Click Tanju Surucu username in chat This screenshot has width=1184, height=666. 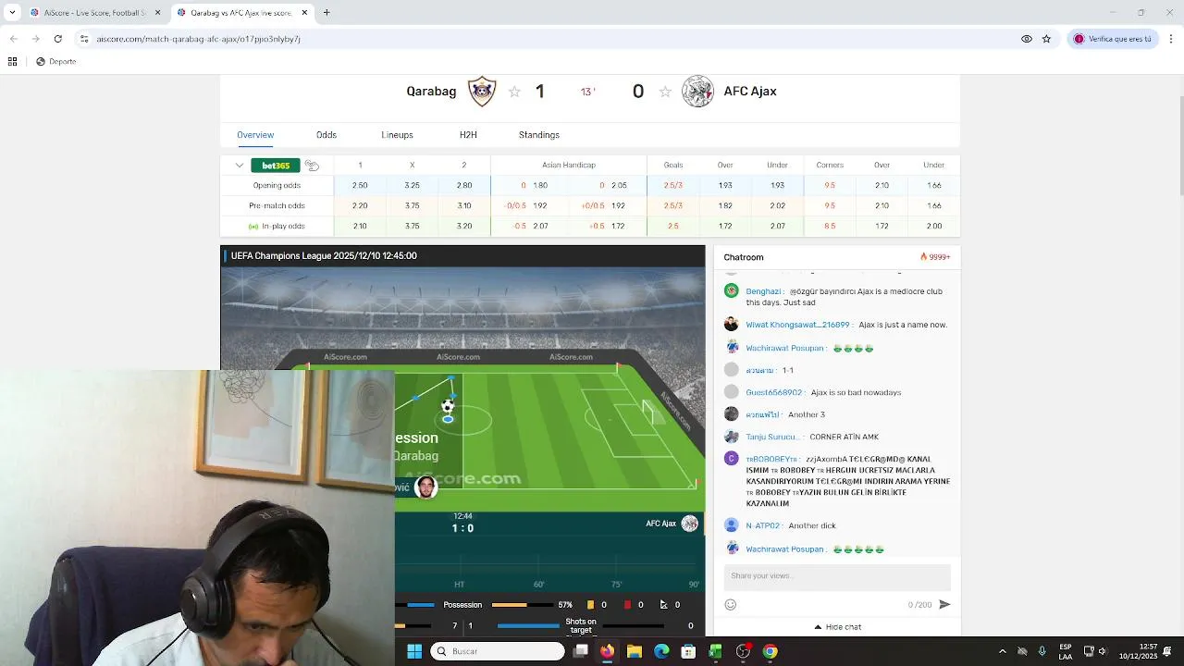[772, 437]
